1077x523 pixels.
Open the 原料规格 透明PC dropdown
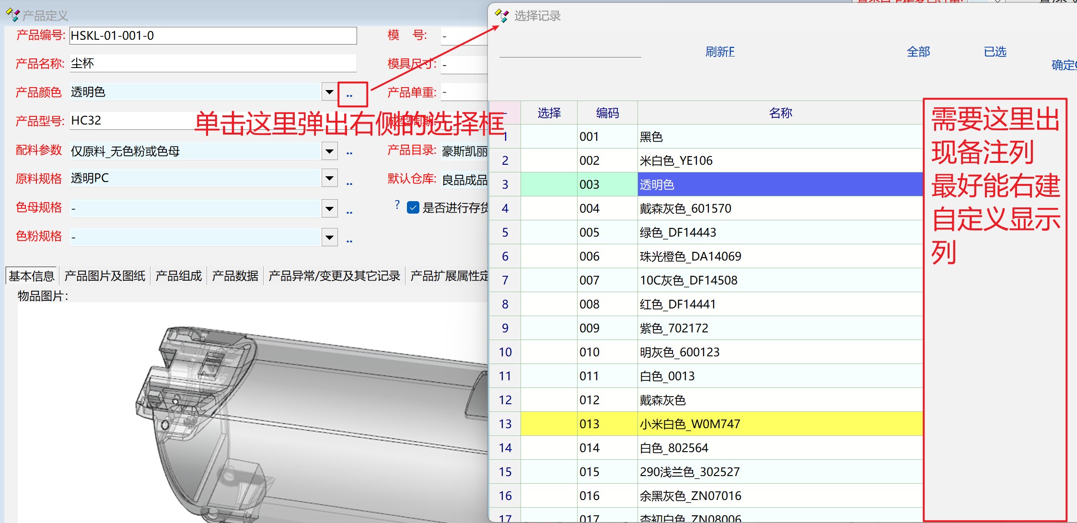329,178
